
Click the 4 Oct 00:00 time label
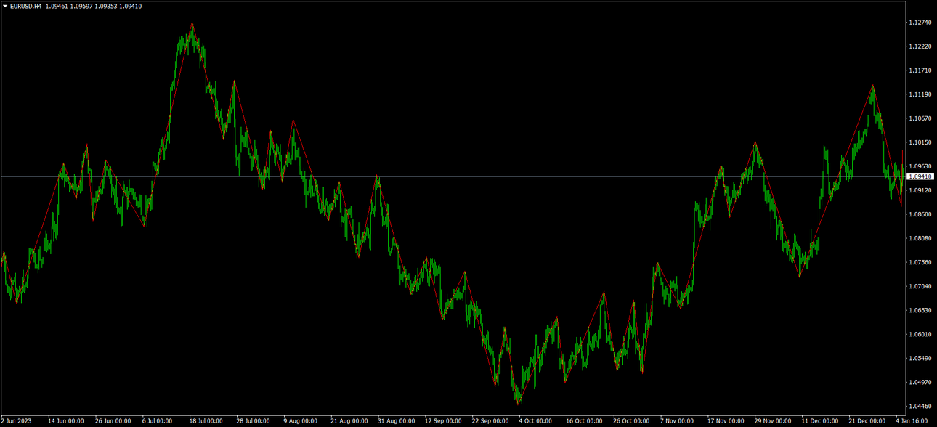coord(535,420)
